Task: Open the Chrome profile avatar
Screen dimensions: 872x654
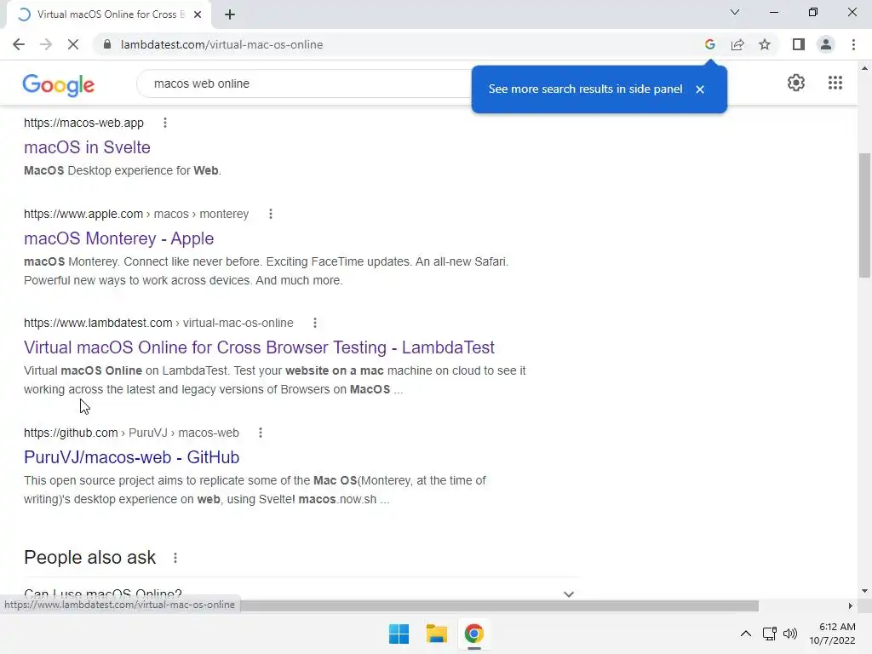Action: (x=826, y=44)
